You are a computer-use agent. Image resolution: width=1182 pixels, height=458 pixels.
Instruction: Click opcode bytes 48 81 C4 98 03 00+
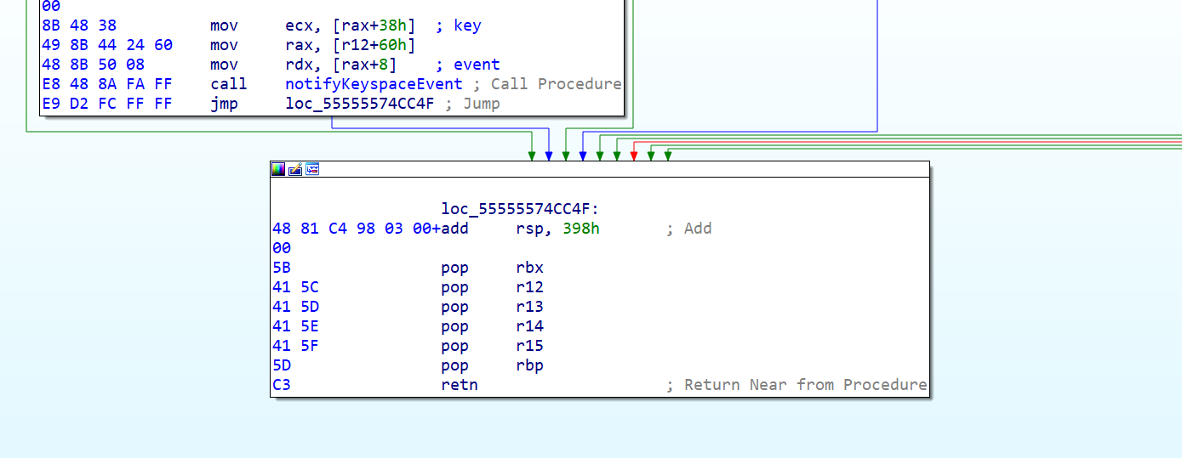357,229
